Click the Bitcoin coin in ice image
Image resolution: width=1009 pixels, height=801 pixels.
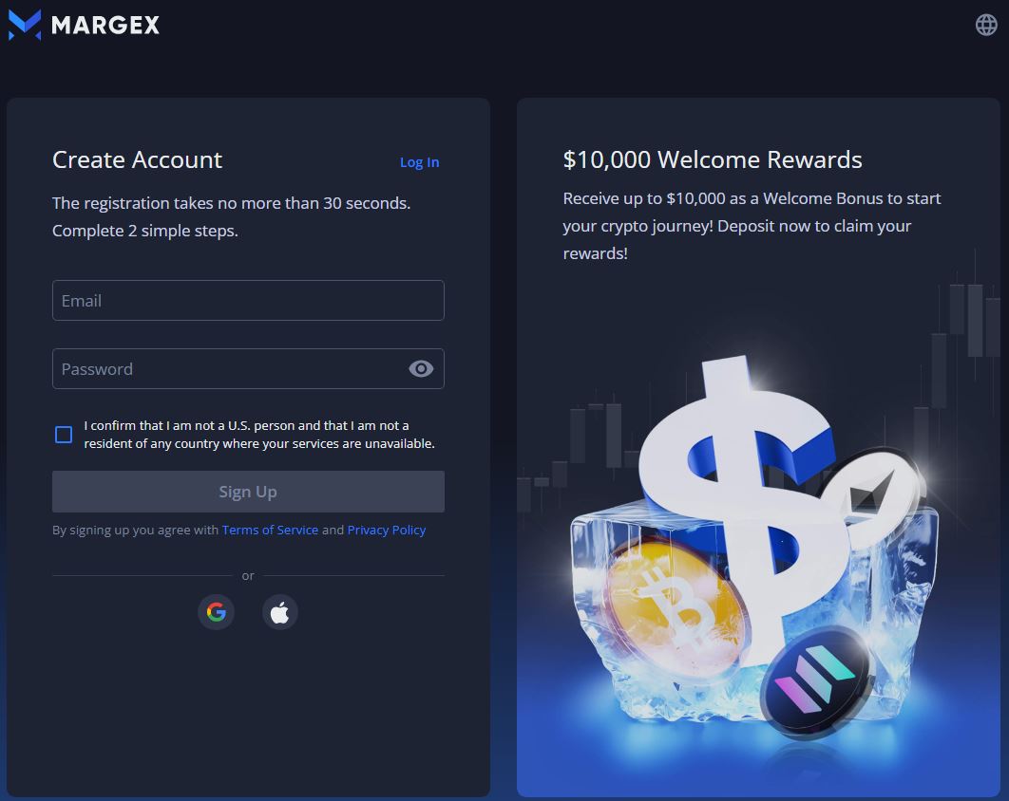[675, 607]
